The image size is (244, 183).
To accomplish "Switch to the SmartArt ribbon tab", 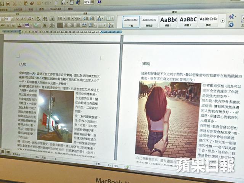I will 56,9.
